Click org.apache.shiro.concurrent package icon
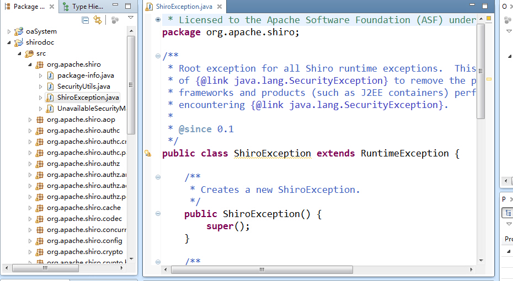This screenshot has width=513, height=281. click(x=40, y=230)
